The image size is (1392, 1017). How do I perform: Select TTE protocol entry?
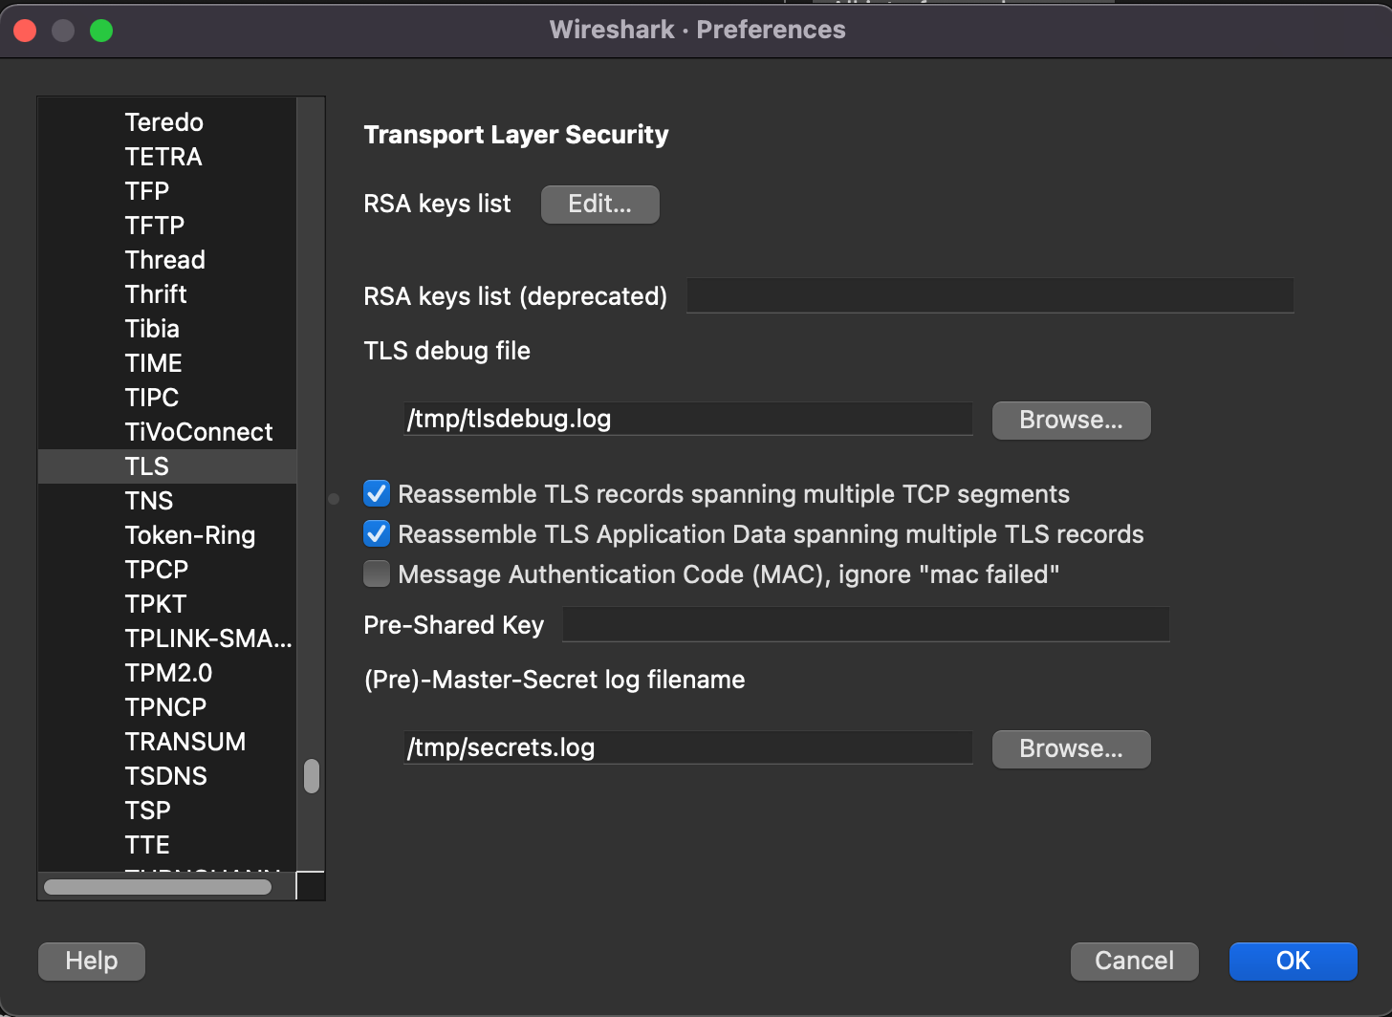tap(167, 845)
